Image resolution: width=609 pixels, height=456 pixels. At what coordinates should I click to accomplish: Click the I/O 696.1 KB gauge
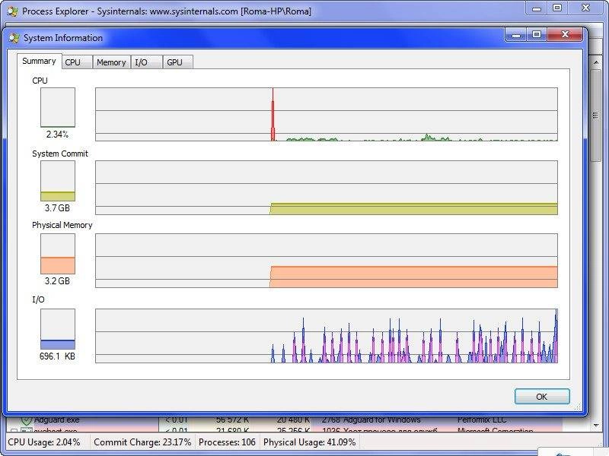pos(58,329)
